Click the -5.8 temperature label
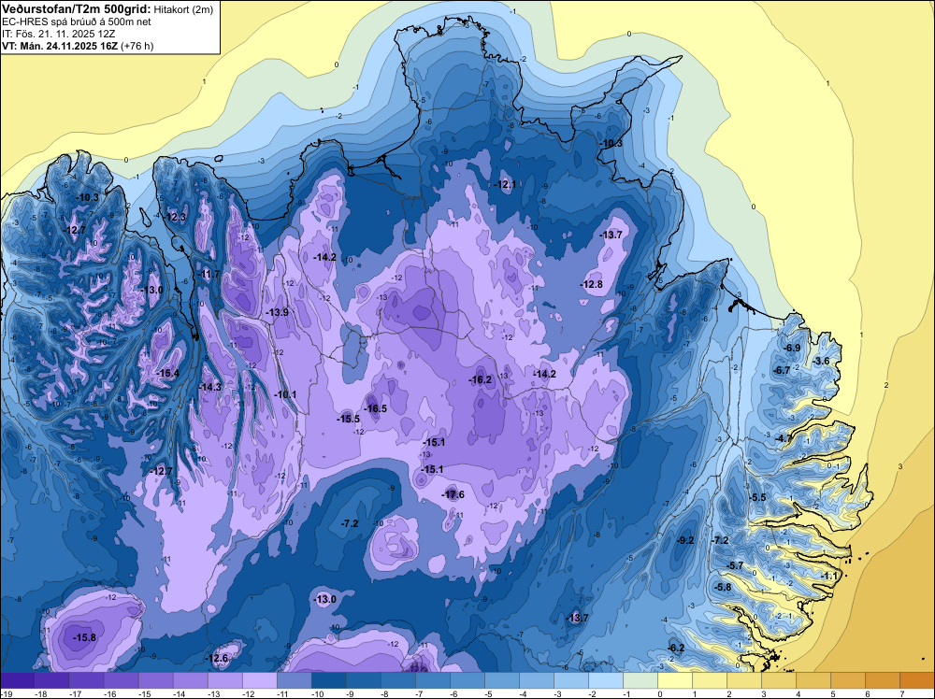This screenshot has width=935, height=699. pyautogui.click(x=723, y=587)
